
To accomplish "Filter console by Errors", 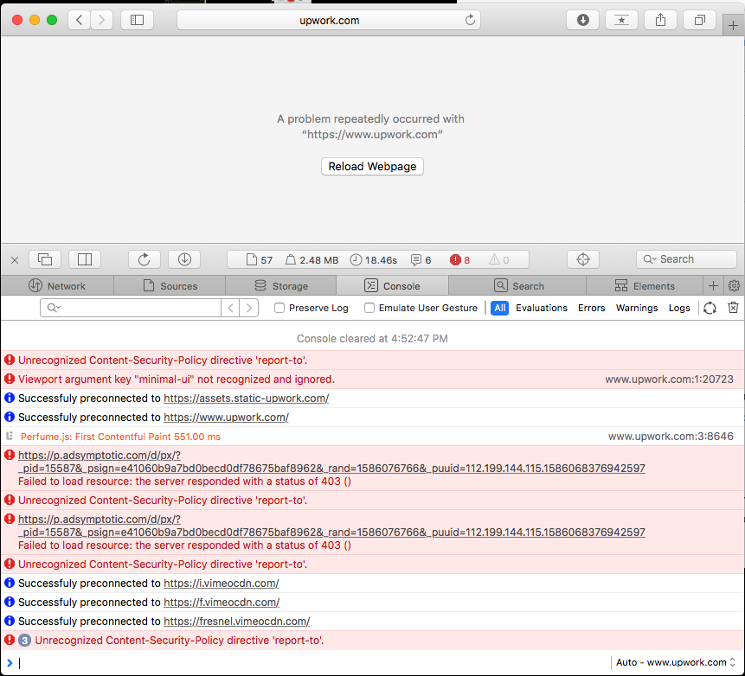I will (x=591, y=308).
